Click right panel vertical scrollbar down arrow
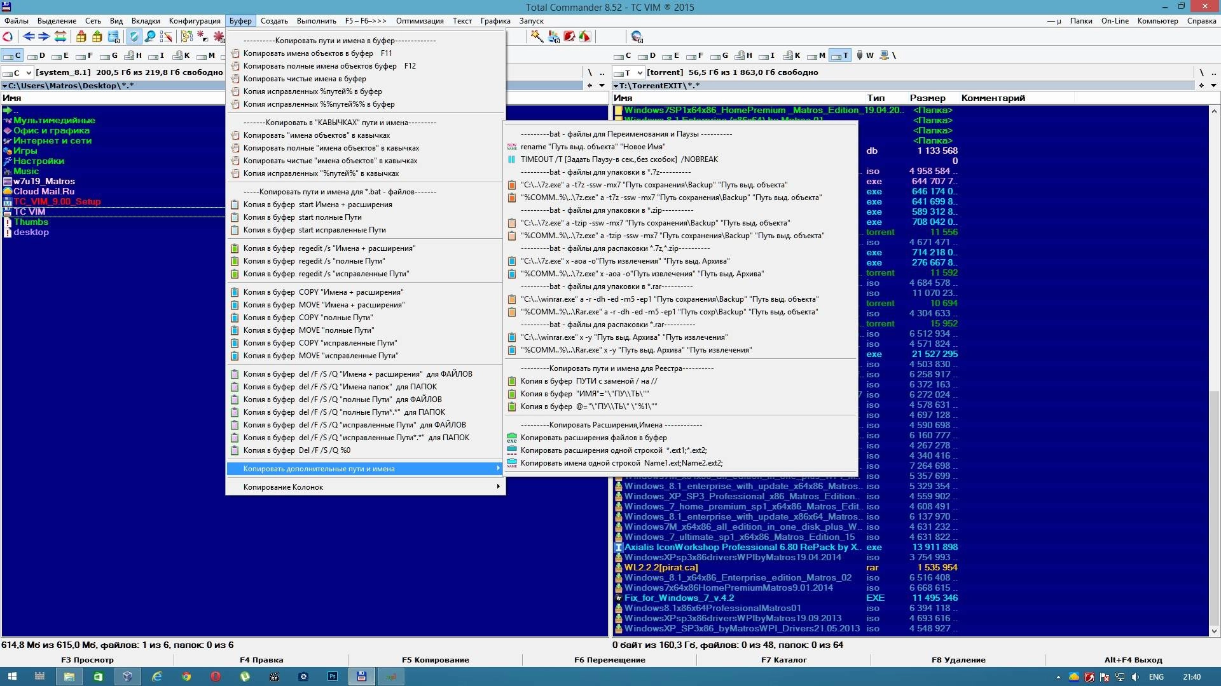This screenshot has width=1221, height=686. pyautogui.click(x=1214, y=631)
